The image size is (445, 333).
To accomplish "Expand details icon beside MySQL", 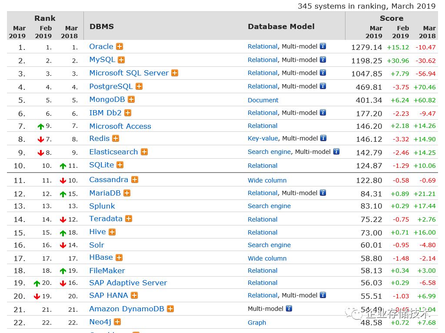I will pyautogui.click(x=121, y=60).
